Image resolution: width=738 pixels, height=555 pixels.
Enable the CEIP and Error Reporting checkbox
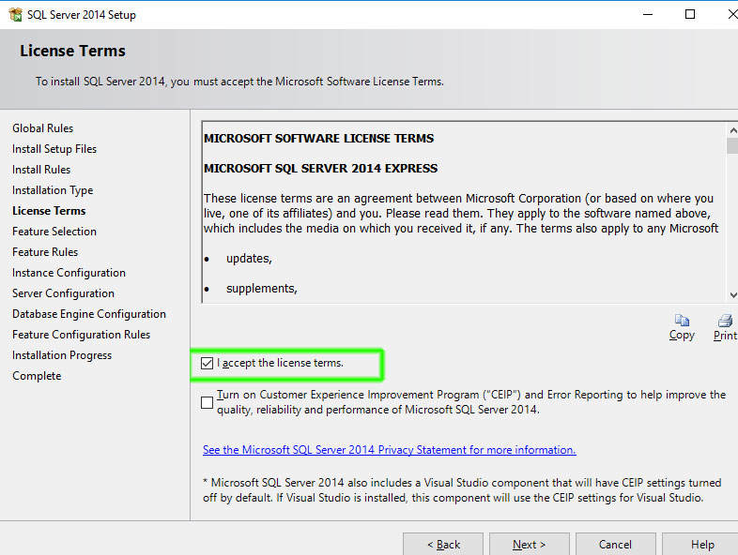point(207,403)
